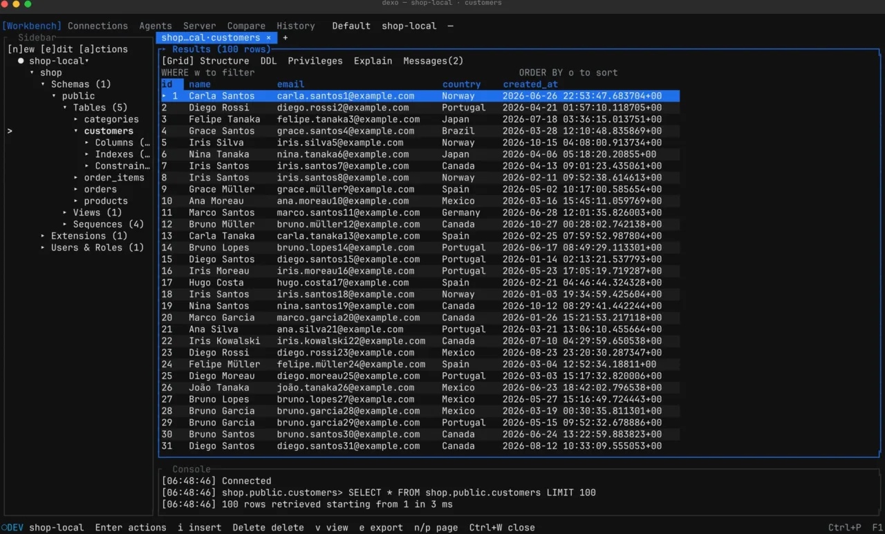The height and width of the screenshot is (534, 885).
Task: Click the i insert hint in the status bar
Action: click(x=200, y=527)
